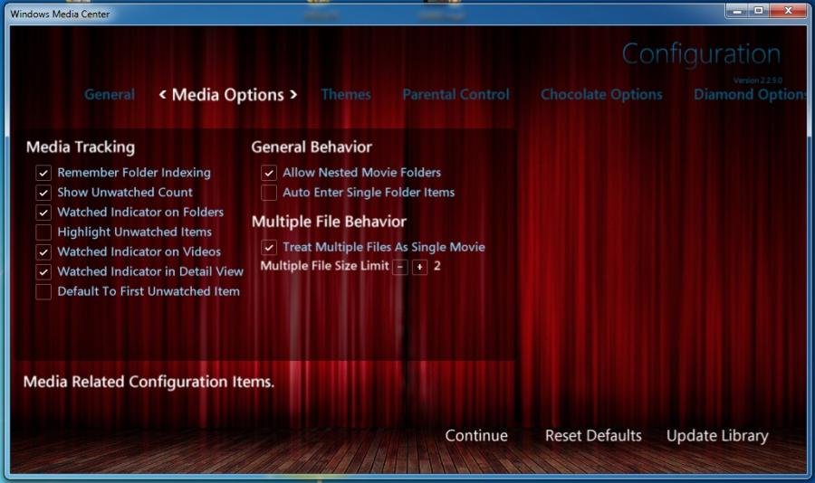815x483 pixels.
Task: Toggle Watched Indicator on Folders
Action: tap(43, 213)
